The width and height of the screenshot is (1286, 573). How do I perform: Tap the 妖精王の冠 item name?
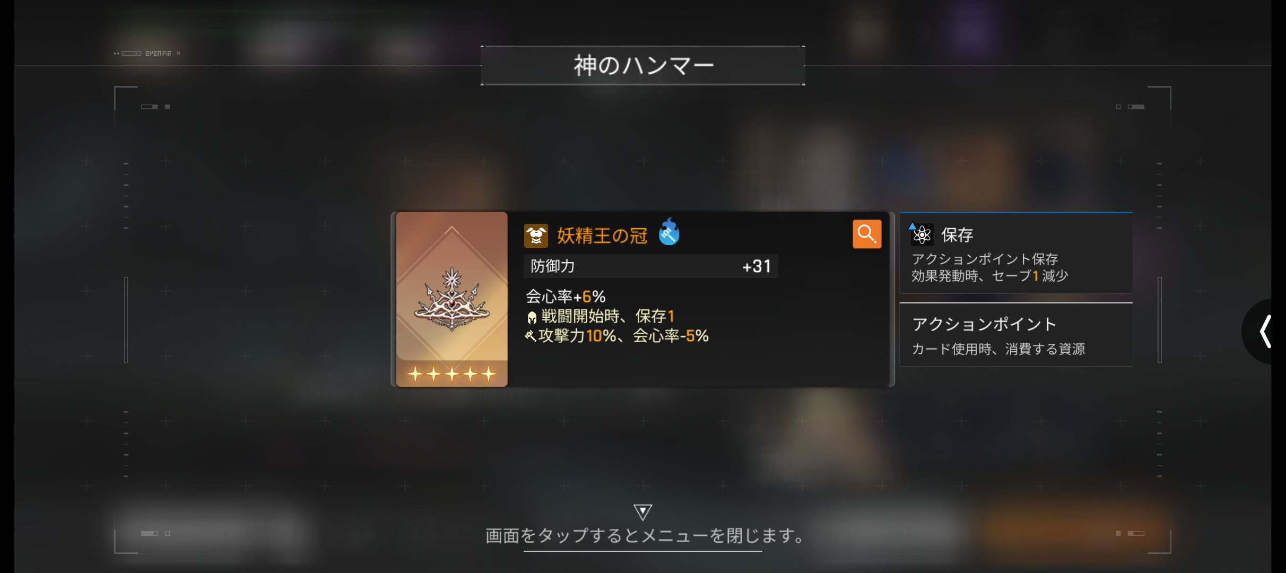point(602,236)
